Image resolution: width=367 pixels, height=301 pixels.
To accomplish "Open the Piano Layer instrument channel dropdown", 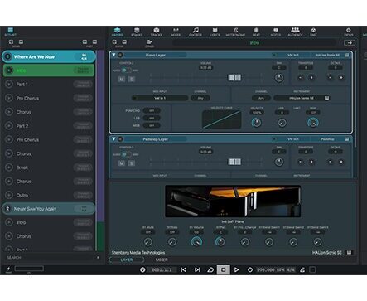I will 261,98.
